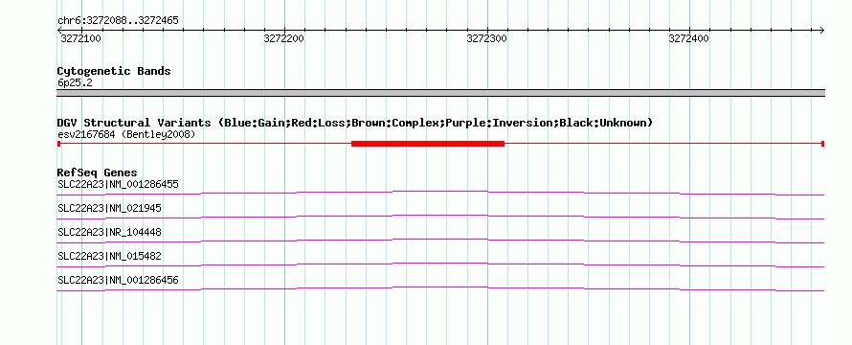Select the RefSeq Genes track title
Image resolution: width=852 pixels, height=345 pixels.
click(x=98, y=173)
